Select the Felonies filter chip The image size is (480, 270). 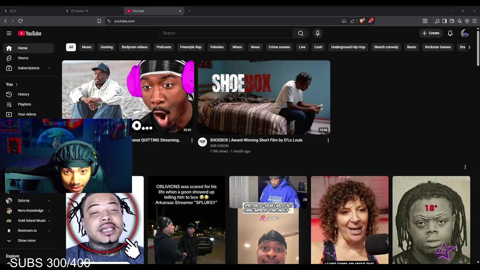[x=217, y=47]
